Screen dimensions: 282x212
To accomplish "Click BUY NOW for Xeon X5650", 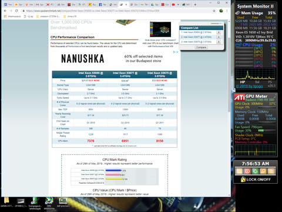I will (94, 81).
